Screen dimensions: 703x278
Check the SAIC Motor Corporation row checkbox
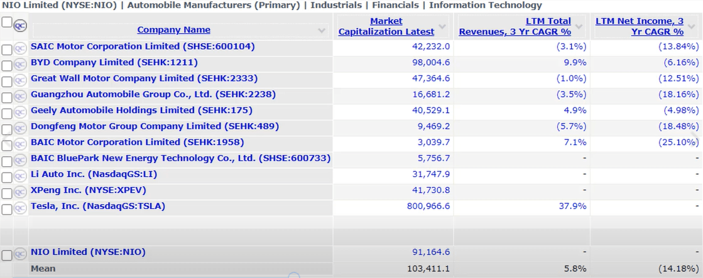point(7,50)
